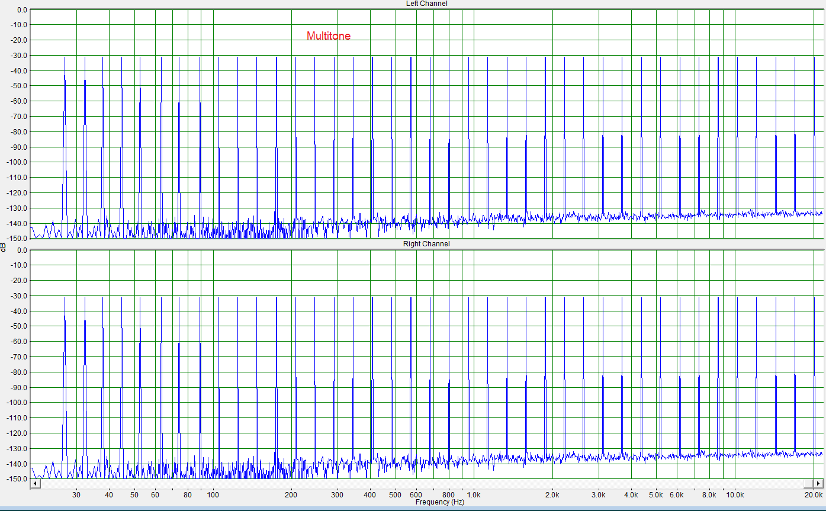Click the 200 frequency tick label

point(291,494)
